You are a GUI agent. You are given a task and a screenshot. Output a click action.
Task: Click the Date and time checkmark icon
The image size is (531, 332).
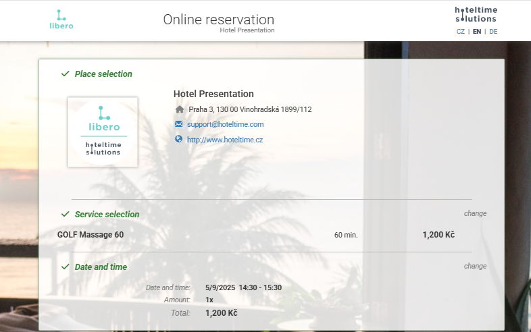pyautogui.click(x=65, y=267)
